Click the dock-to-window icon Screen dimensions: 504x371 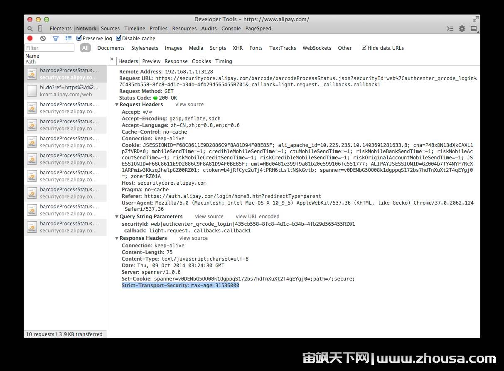pos(474,29)
